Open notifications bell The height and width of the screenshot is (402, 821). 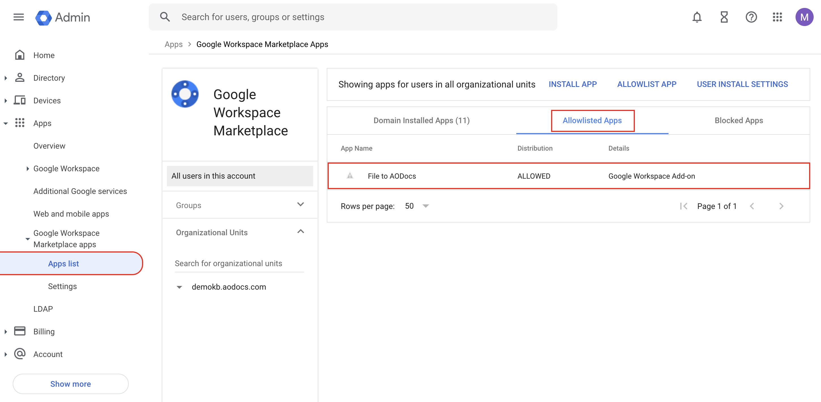(x=697, y=17)
